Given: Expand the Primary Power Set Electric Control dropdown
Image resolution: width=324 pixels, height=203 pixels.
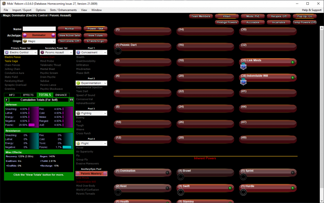Looking at the screenshot, I should (21, 52).
